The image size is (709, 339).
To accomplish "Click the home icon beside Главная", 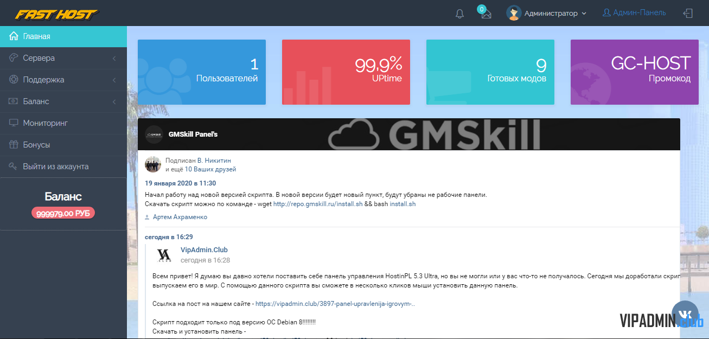I will point(14,36).
